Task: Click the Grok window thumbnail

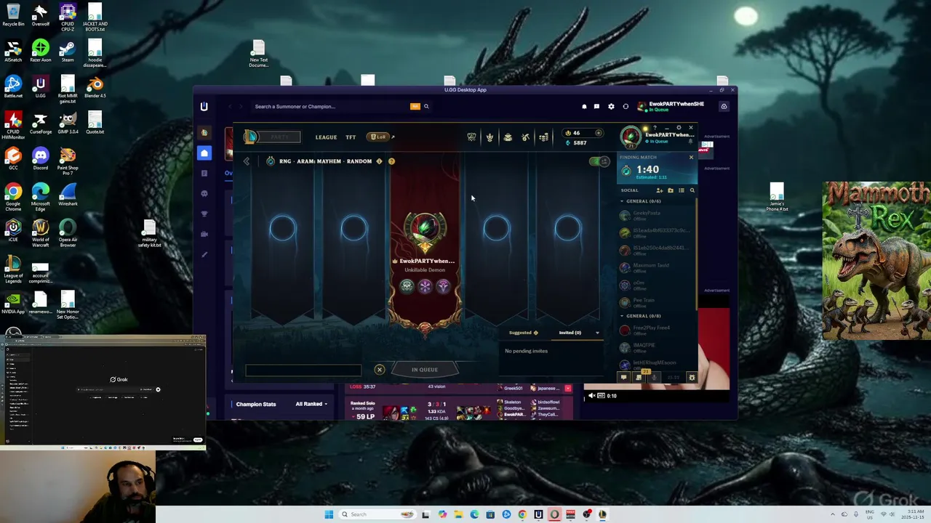Action: [x=103, y=392]
